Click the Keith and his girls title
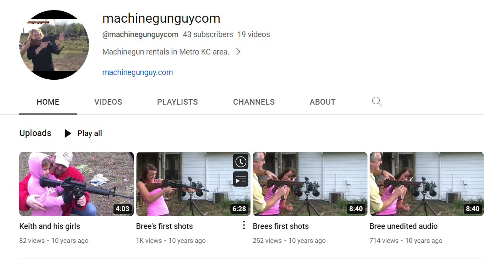 (x=50, y=226)
